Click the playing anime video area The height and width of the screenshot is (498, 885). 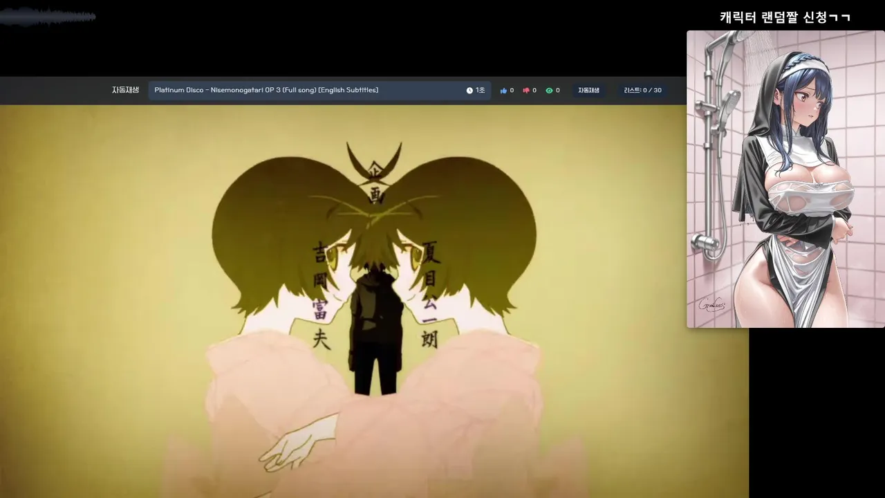[x=374, y=302]
